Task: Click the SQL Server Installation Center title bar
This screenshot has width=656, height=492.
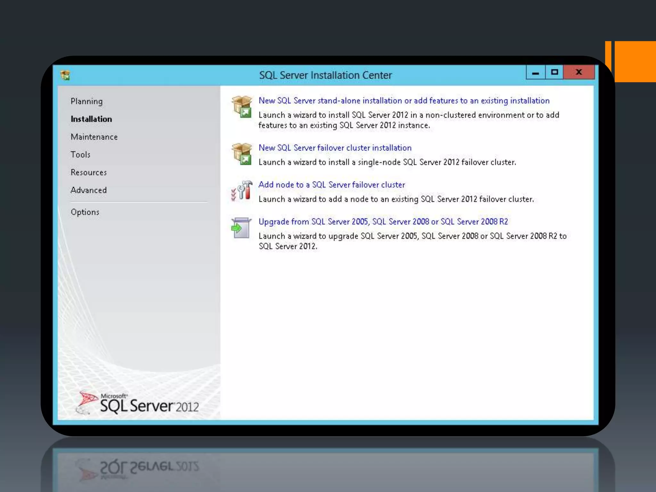Action: [x=325, y=75]
